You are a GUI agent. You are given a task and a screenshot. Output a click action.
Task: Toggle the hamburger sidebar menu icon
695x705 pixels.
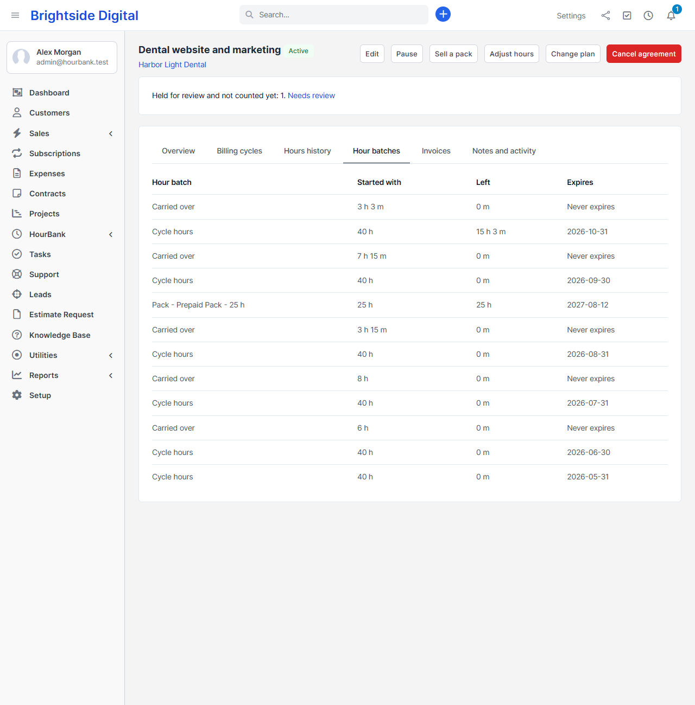pos(15,15)
